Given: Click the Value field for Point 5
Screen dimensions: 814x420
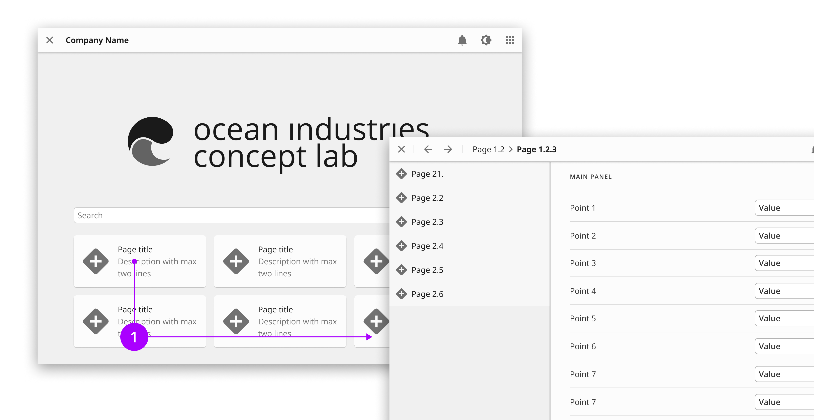Looking at the screenshot, I should click(x=785, y=318).
